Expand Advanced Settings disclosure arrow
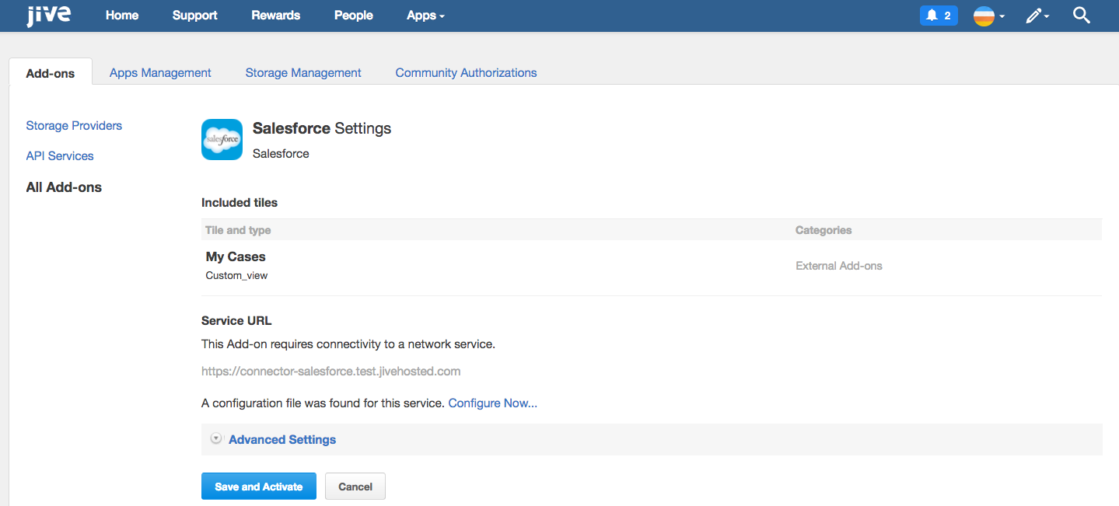Screen dimensions: 1119x506 coord(216,439)
